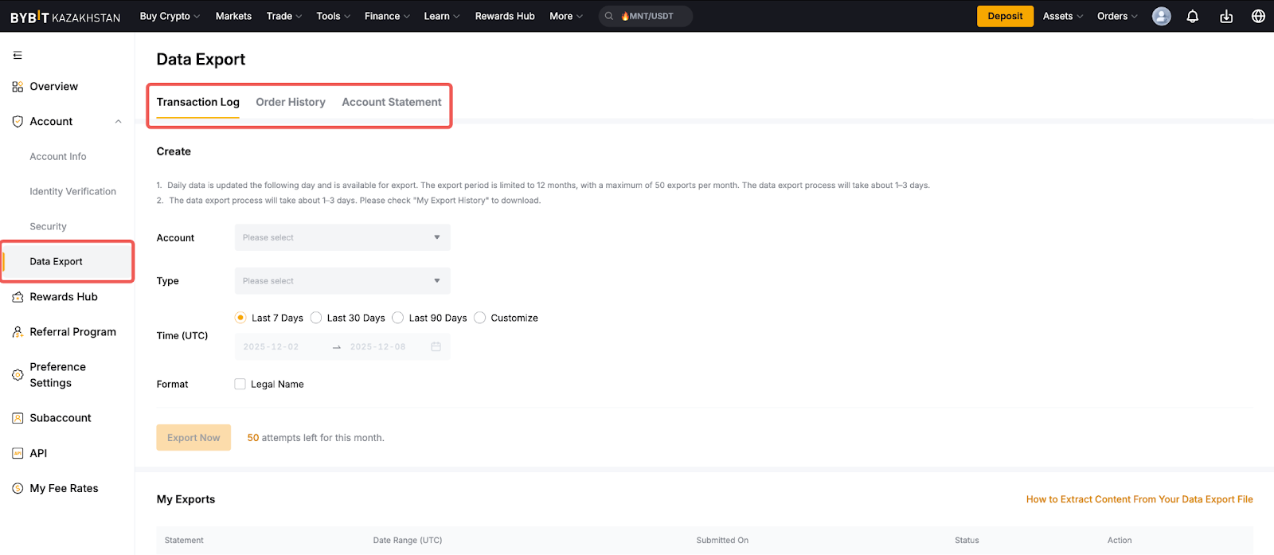The image size is (1274, 555).
Task: Switch to the Order History tab
Action: coord(290,103)
